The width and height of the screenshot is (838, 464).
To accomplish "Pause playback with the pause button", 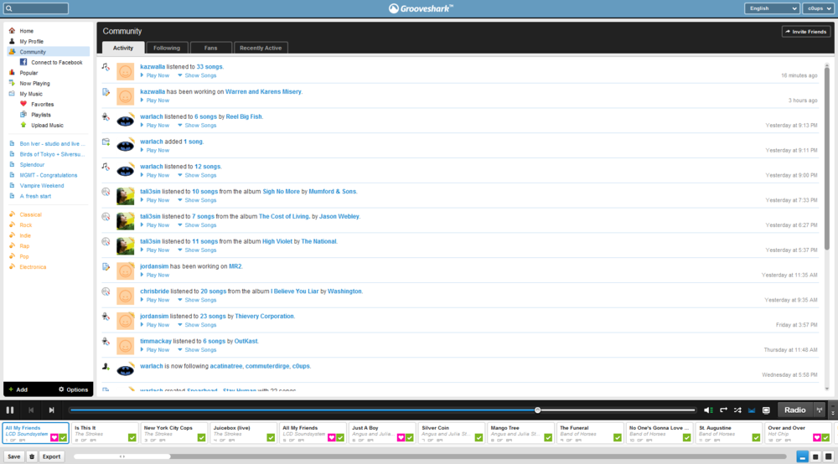I will point(10,410).
